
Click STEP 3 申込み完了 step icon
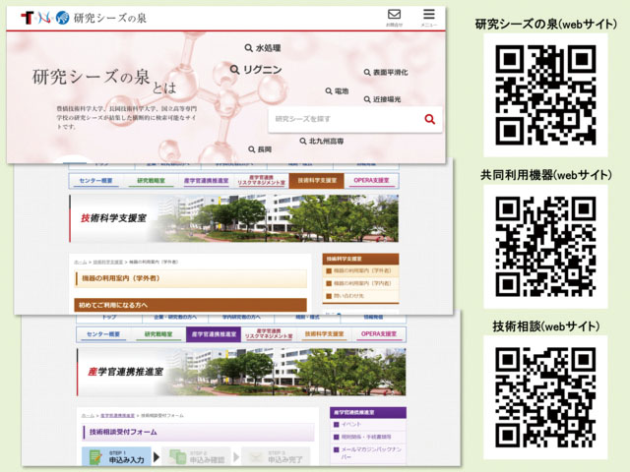pos(276,456)
